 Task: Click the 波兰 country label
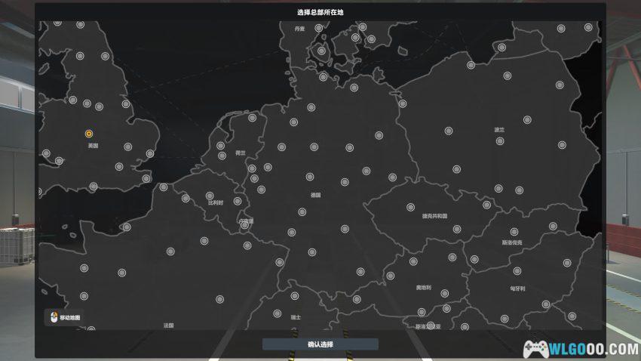point(499,130)
